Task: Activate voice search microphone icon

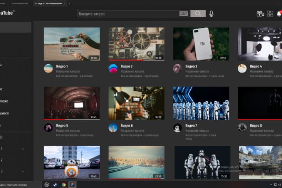Action: [x=211, y=14]
